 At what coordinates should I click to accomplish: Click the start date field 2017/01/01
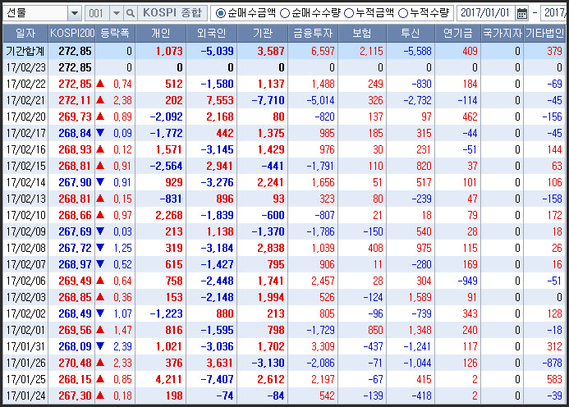click(x=485, y=13)
